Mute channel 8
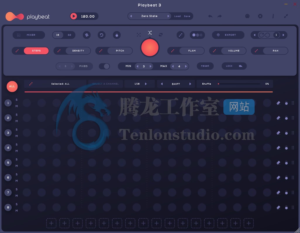 click(x=17, y=210)
